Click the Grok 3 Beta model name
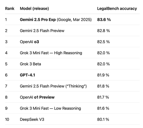 [x=30, y=64]
